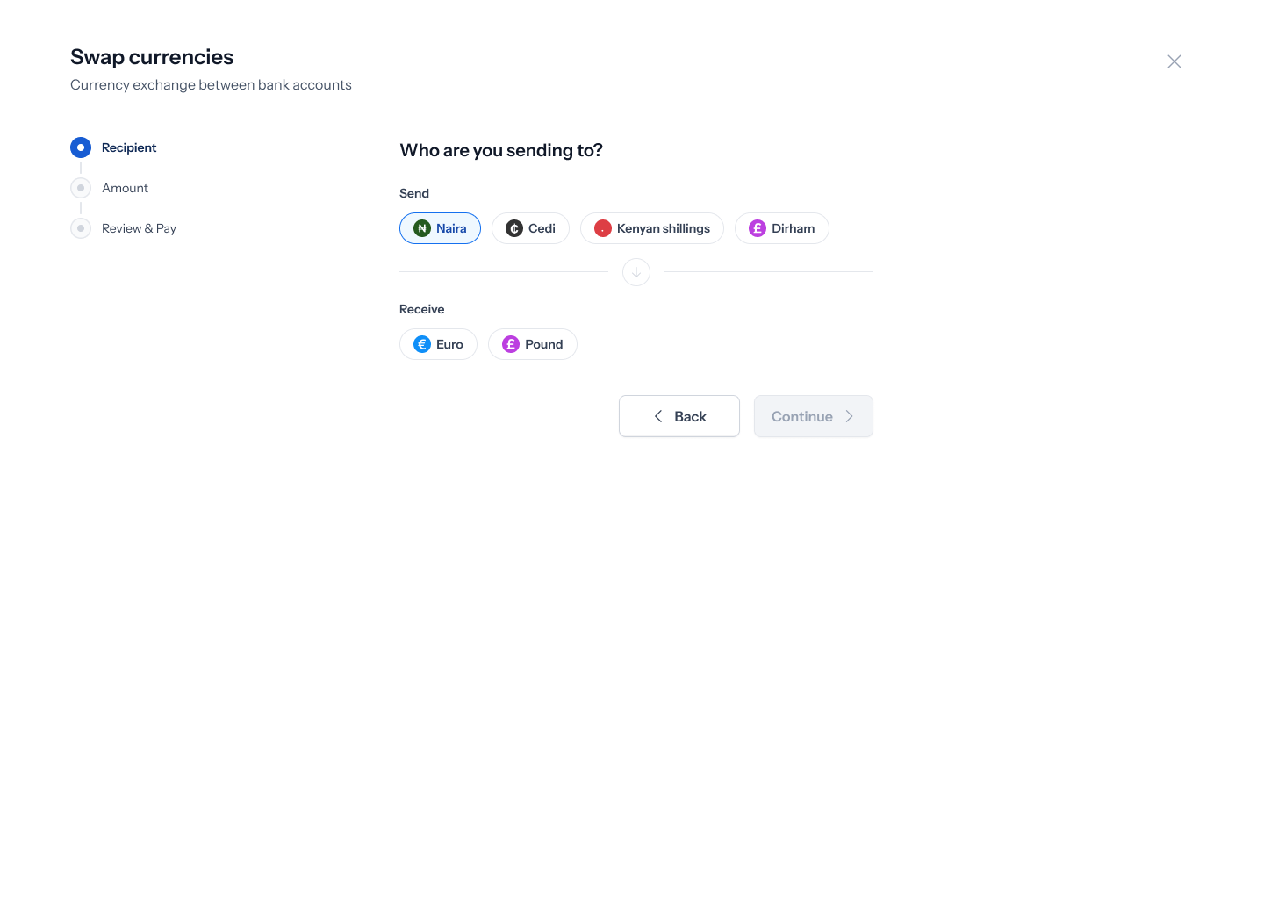Click the "Receive" section label
1264x899 pixels.
pos(422,309)
